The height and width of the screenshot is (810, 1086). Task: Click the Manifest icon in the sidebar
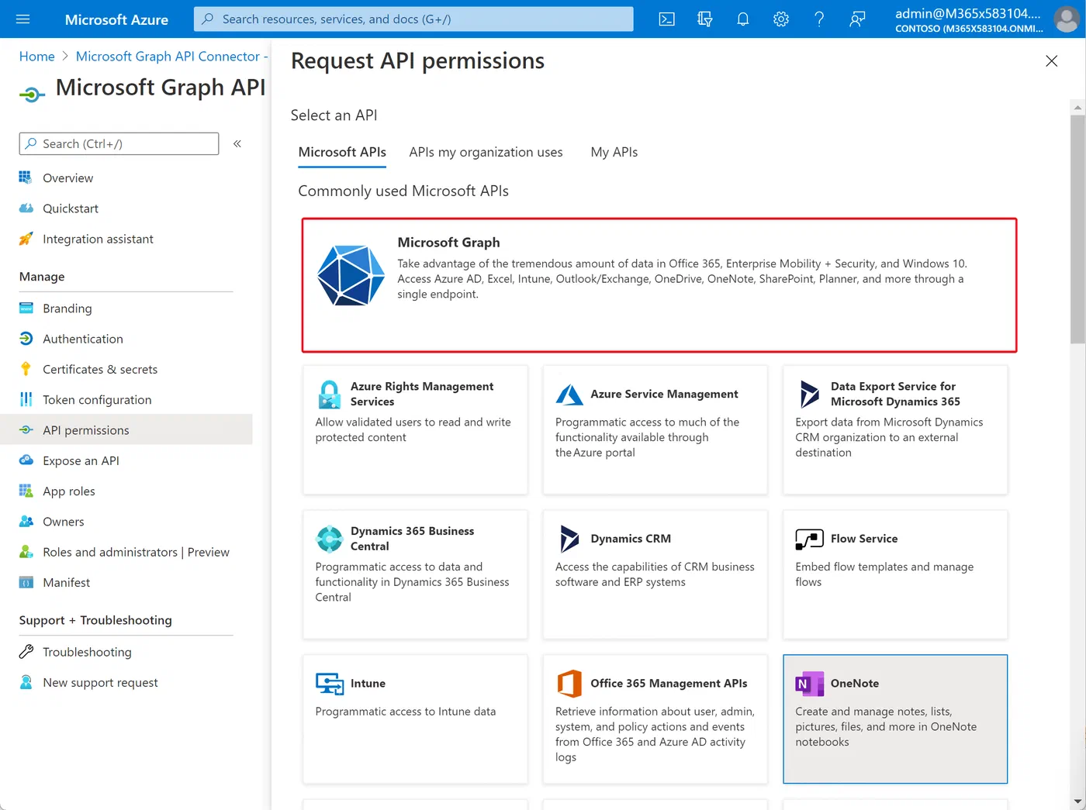(x=26, y=583)
